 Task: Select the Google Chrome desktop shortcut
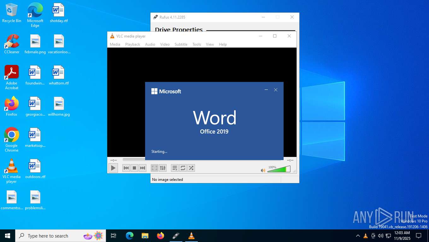pos(12,140)
